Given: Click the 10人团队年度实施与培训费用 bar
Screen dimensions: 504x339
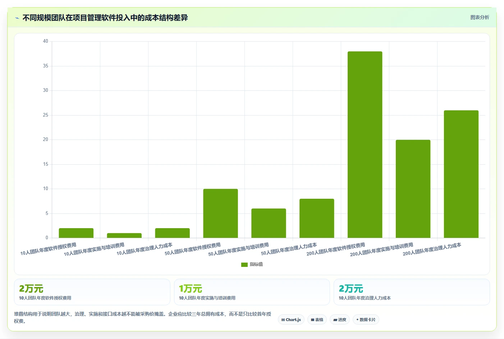Looking at the screenshot, I should coord(124,235).
